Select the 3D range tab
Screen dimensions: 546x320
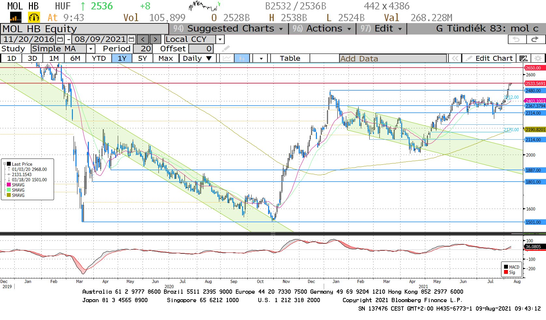32,58
